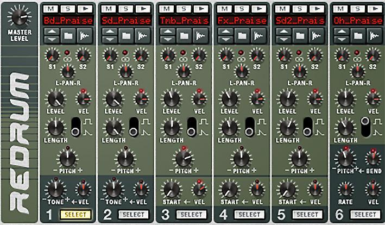Mute drum channel 2 Sd_Praise

pos(109,9)
